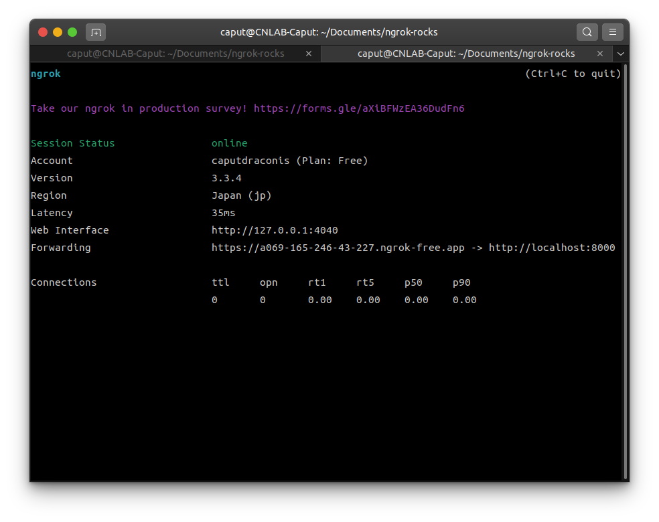Screen dimensions: 659x522
Task: Click the 'ttl' column header
Action: (220, 282)
